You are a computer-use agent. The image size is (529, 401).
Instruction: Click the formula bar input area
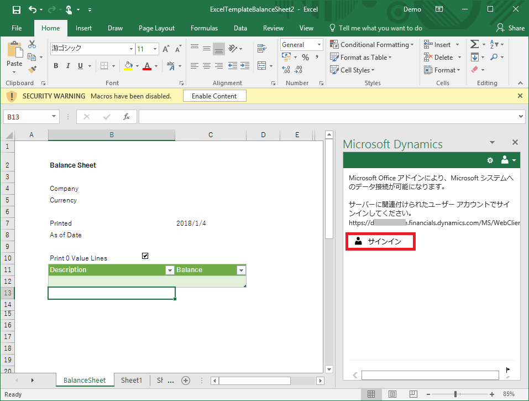[327, 117]
